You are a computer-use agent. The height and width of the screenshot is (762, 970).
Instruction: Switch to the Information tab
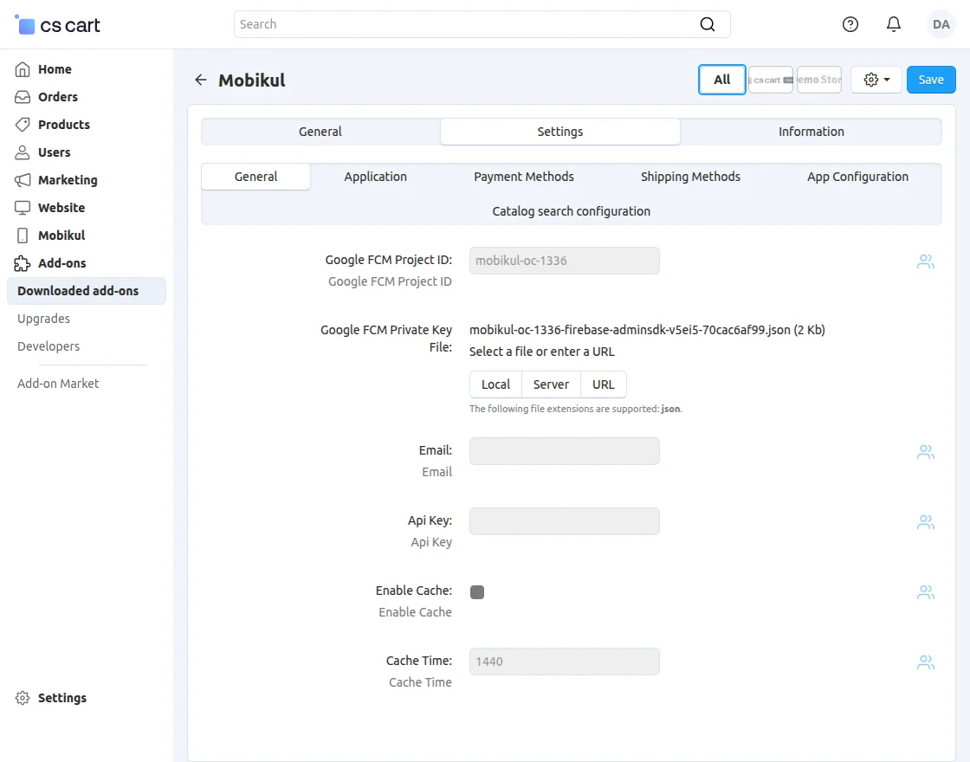click(x=811, y=132)
